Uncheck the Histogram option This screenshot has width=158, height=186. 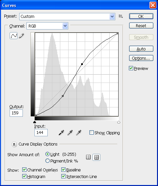[x=24, y=176]
